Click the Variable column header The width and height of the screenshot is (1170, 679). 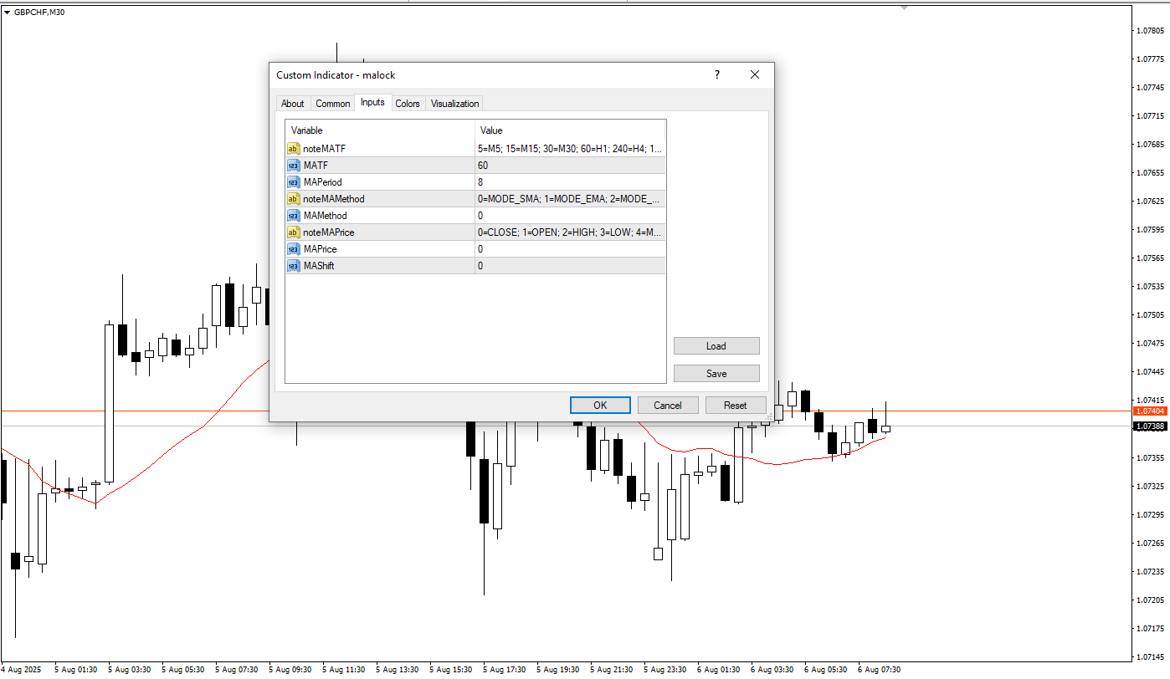coord(380,130)
